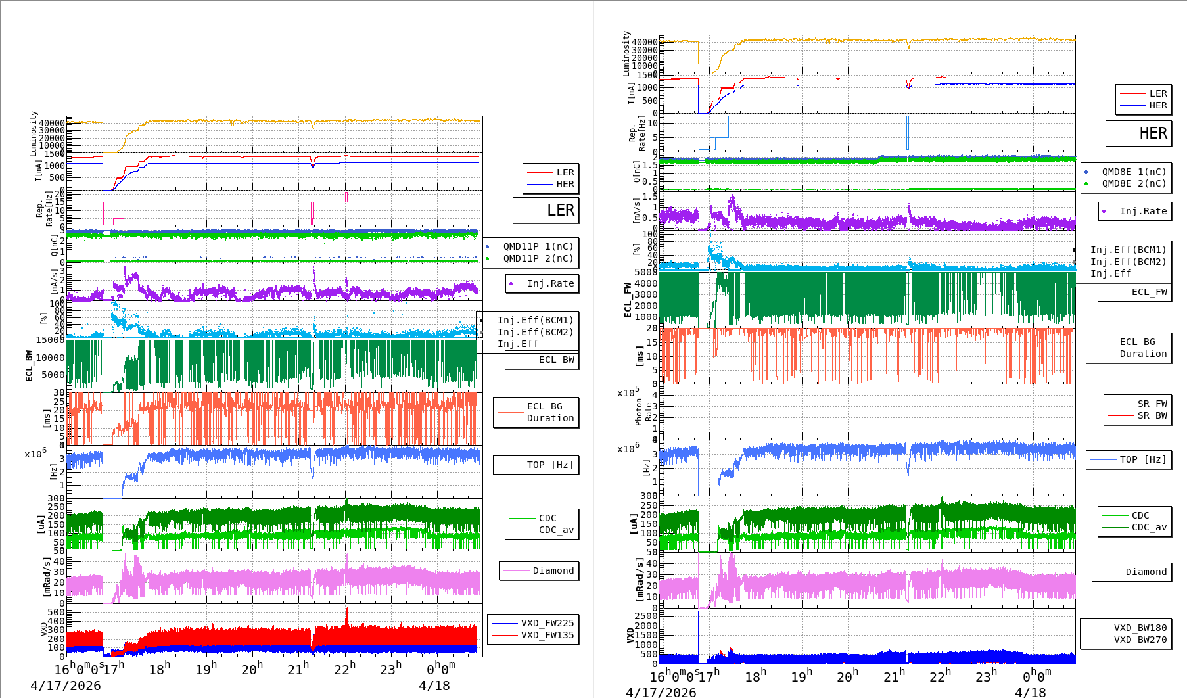Viewport: 1187px width, 698px height.
Task: Click VXD_FW135 red line legend entry
Action: click(x=533, y=635)
